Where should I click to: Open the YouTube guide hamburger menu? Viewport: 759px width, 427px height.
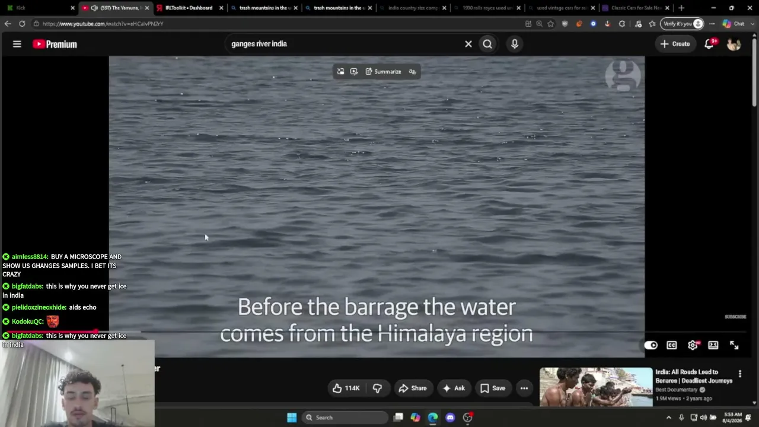pyautogui.click(x=17, y=44)
